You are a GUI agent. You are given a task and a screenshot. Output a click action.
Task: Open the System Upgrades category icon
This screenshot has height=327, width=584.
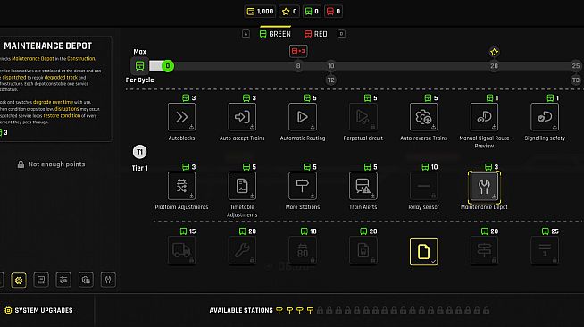19,280
